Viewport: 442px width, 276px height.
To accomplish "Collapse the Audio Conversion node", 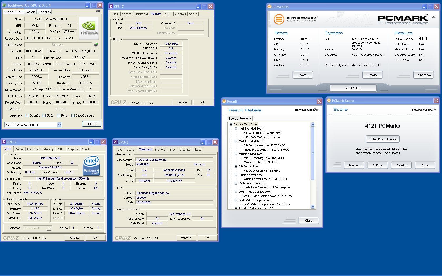I will (236, 175).
